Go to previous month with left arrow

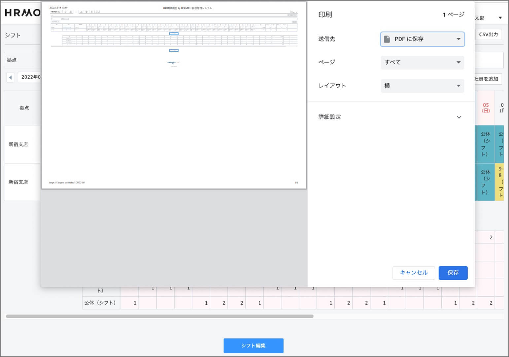pyautogui.click(x=10, y=77)
